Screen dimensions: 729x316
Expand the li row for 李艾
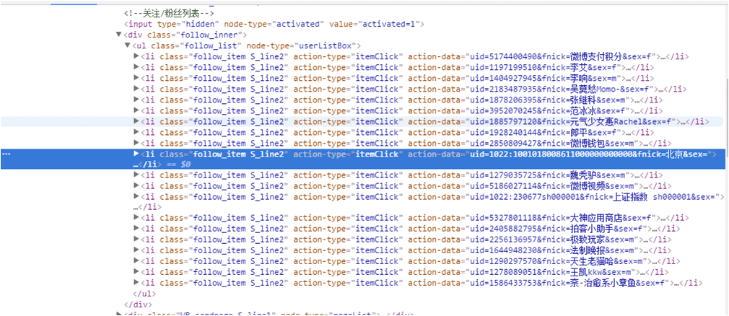point(136,67)
